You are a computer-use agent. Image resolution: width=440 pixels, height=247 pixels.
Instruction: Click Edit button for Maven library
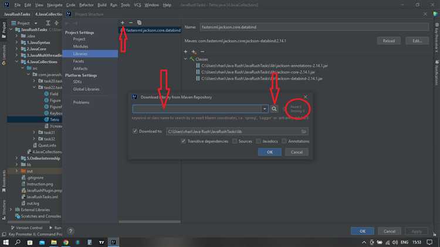pyautogui.click(x=417, y=40)
